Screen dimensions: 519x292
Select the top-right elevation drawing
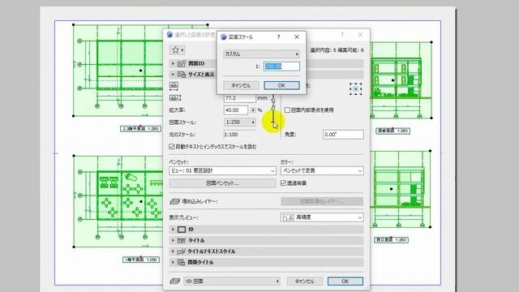(x=401, y=79)
